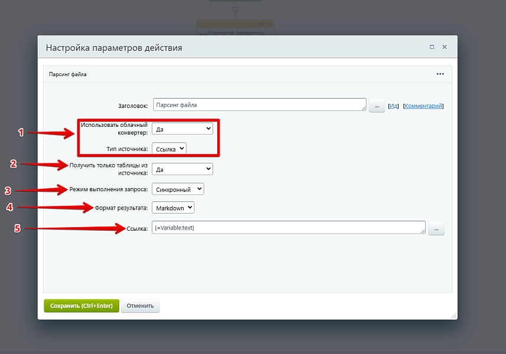Screen dimensions: 506x354
Task: Open the Использовать облачный конвертер dropdown
Action: coord(182,129)
